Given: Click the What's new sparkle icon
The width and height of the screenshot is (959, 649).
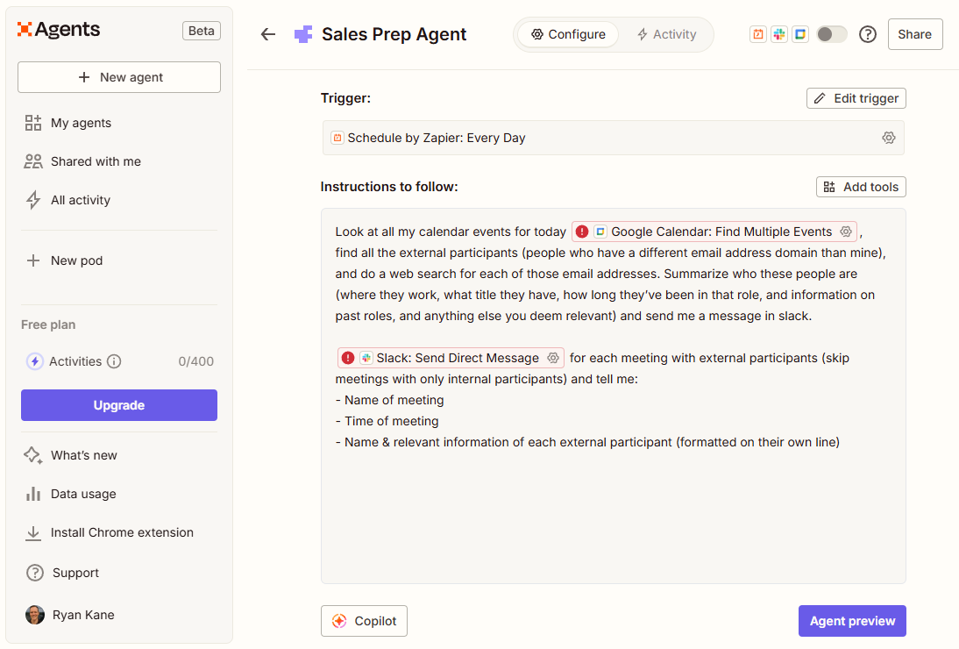Looking at the screenshot, I should (x=33, y=455).
